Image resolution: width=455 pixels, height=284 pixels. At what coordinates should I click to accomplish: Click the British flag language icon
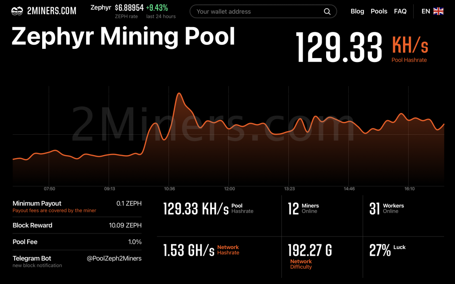439,11
